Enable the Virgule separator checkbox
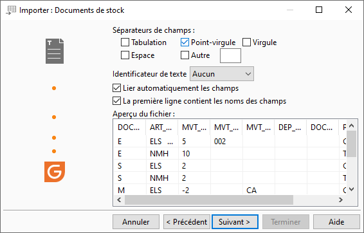364x233 pixels. (x=246, y=42)
